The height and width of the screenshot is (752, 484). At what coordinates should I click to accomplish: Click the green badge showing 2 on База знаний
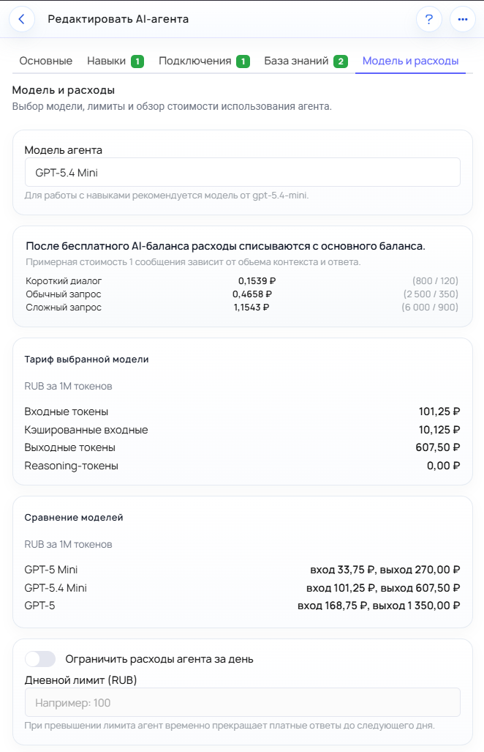(341, 62)
